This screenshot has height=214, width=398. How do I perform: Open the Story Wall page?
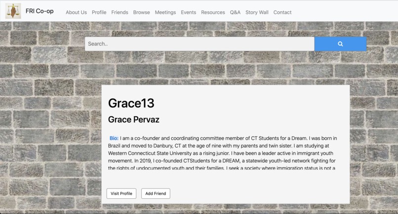(x=257, y=12)
